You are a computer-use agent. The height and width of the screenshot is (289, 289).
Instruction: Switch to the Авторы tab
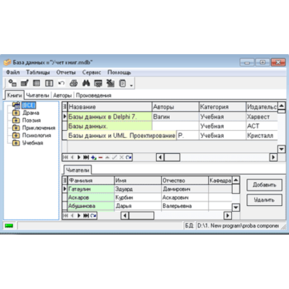(x=63, y=95)
